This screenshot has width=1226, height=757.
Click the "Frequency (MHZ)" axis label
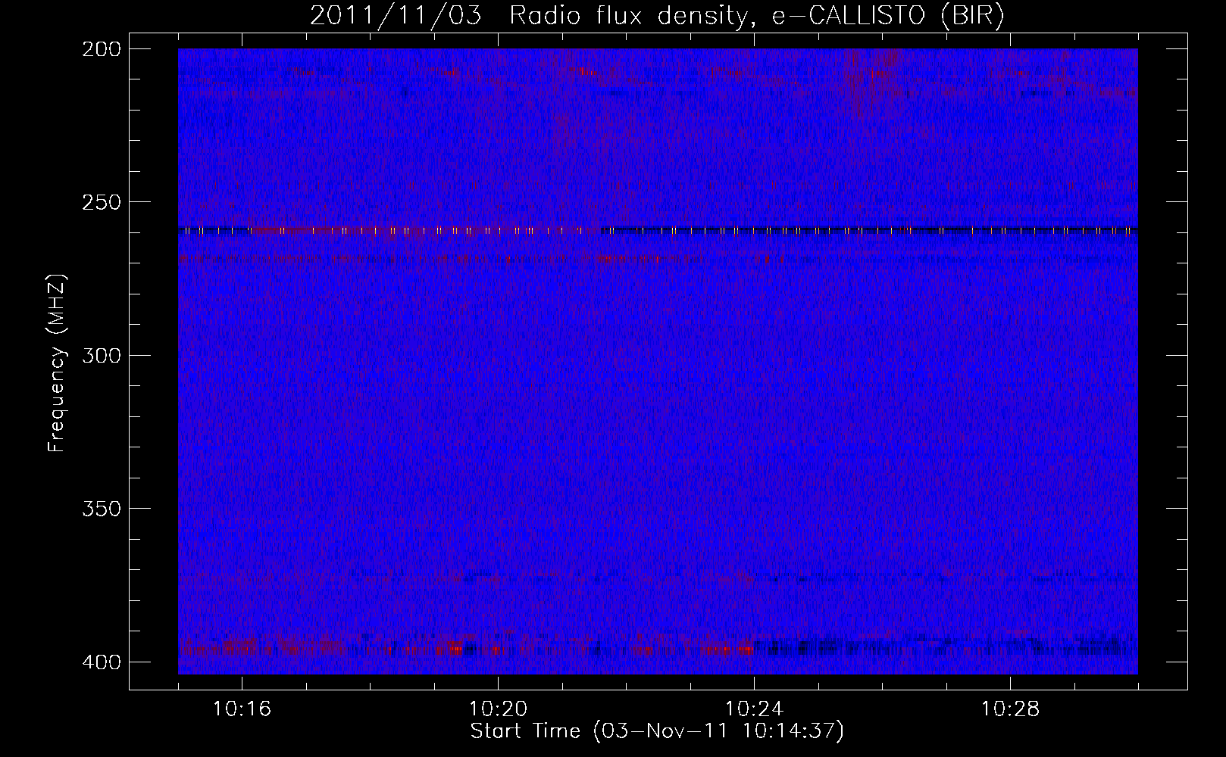pyautogui.click(x=58, y=363)
